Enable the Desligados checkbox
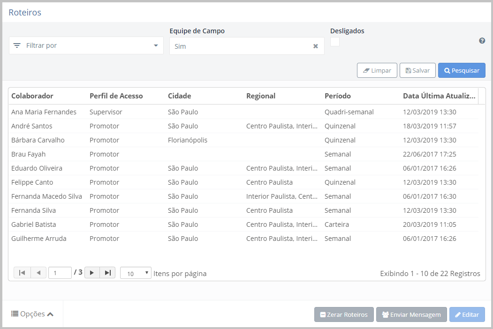The image size is (493, 329). pos(335,42)
